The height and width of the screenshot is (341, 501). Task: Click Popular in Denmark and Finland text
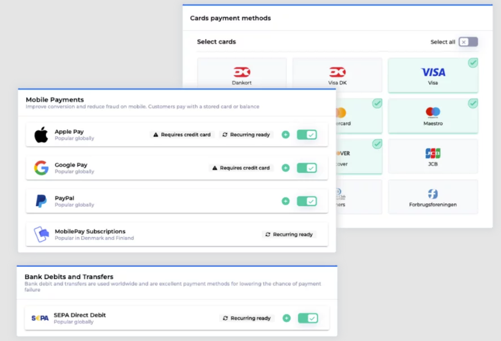coord(94,238)
